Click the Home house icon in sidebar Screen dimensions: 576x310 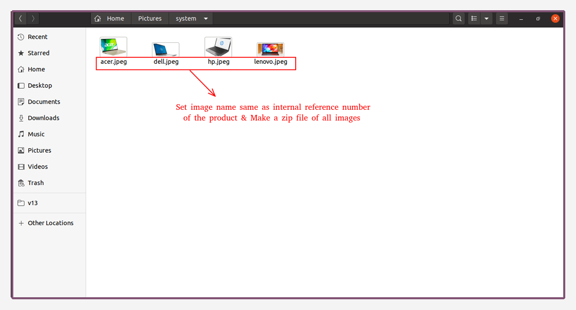[21, 69]
